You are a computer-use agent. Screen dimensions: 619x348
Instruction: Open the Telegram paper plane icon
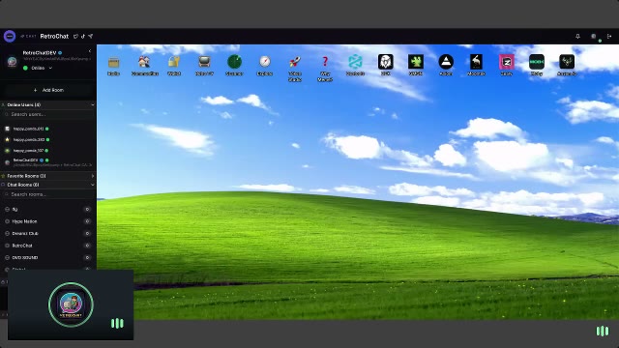(x=90, y=37)
